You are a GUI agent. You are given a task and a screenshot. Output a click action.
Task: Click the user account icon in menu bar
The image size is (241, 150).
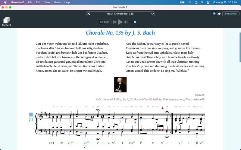click(196, 2)
